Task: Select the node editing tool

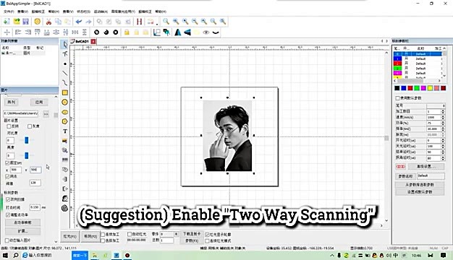Action: point(65,54)
